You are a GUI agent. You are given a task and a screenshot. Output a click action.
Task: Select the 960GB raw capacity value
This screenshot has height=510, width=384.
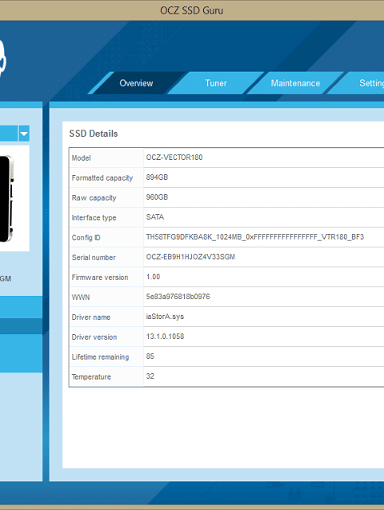click(157, 197)
